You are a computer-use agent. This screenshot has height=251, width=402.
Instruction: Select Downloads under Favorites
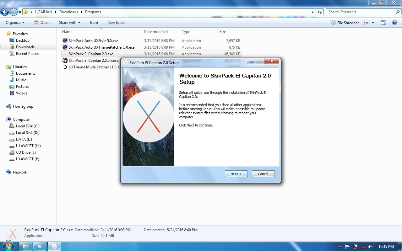[x=25, y=47]
